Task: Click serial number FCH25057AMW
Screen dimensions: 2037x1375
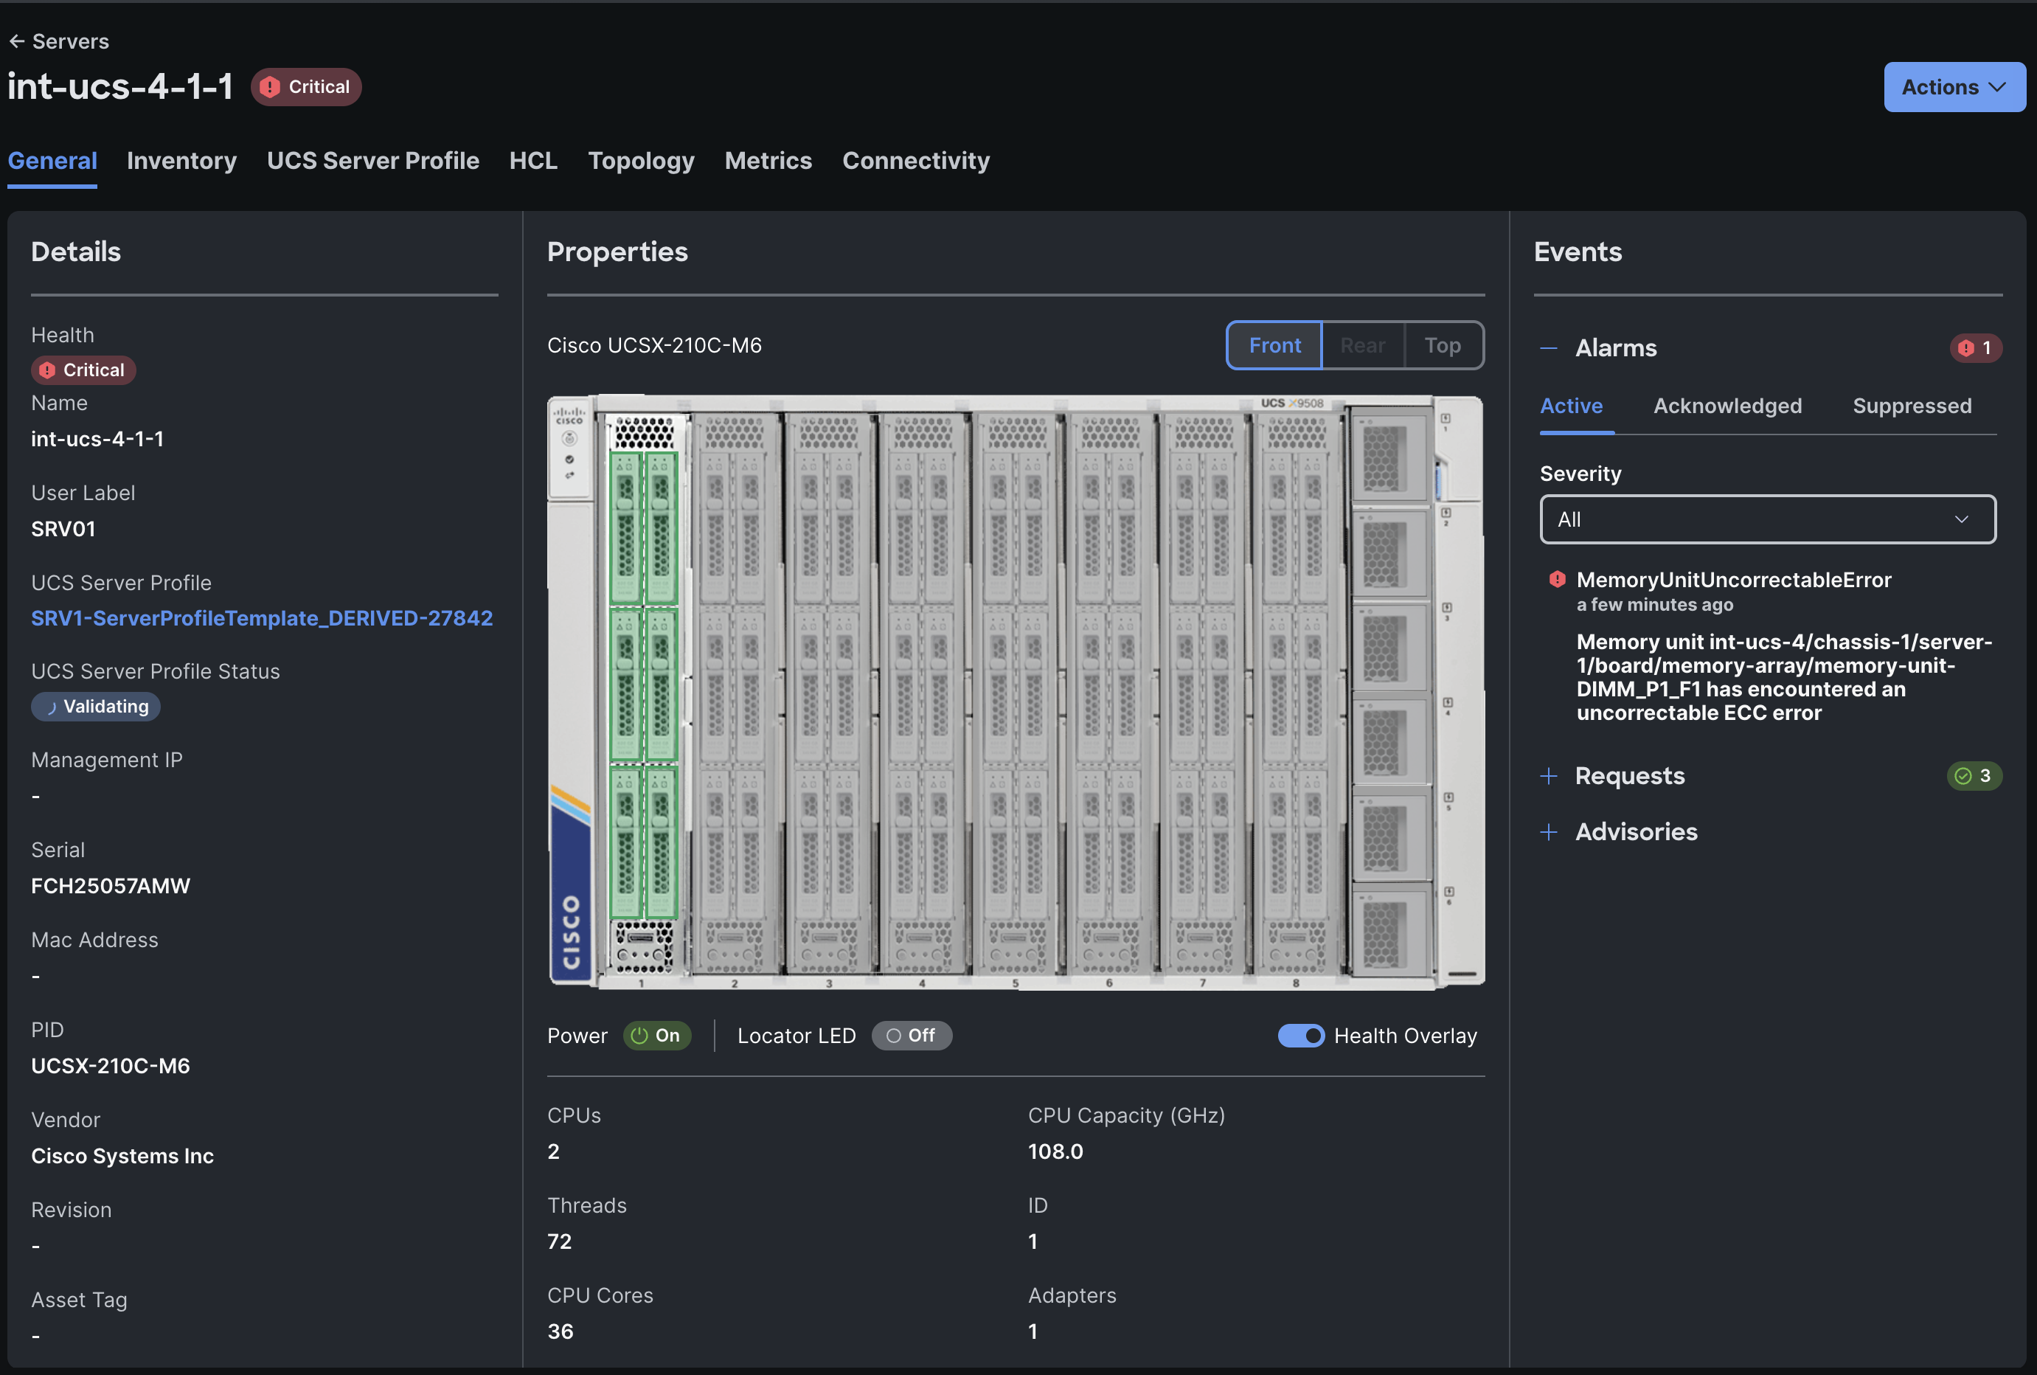Action: pos(111,886)
